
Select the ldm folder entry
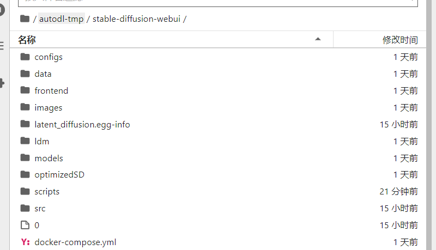[x=42, y=141]
